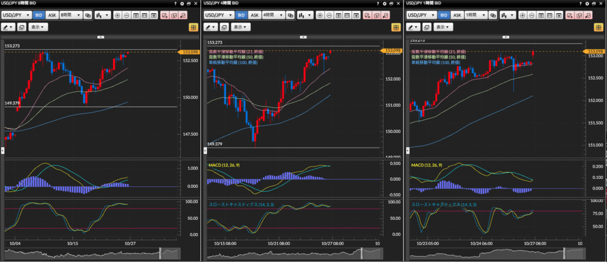Toggle ASK on the 1時間 chart
The image size is (607, 262).
[457, 15]
